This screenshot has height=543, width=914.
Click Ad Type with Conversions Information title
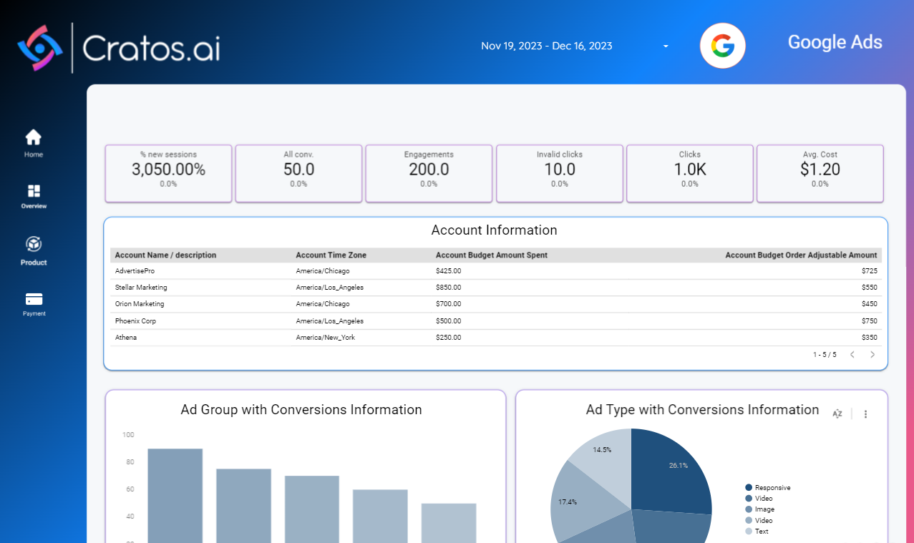tap(702, 410)
